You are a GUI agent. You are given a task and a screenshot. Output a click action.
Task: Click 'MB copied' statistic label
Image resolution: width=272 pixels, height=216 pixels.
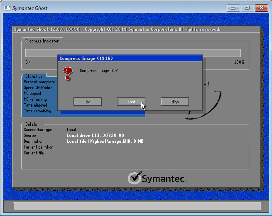pyautogui.click(x=32, y=93)
